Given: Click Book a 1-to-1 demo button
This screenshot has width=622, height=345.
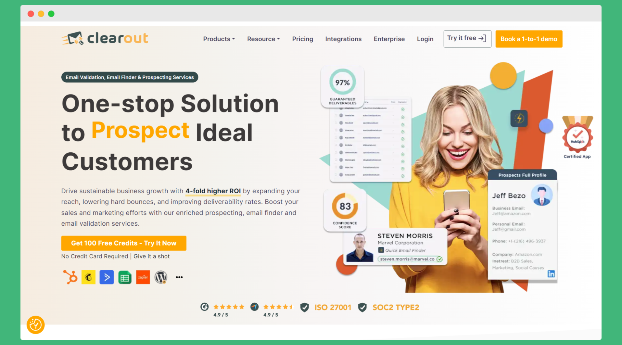Looking at the screenshot, I should point(529,39).
